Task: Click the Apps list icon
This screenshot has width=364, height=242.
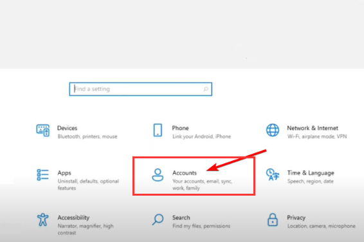Action: click(x=42, y=174)
